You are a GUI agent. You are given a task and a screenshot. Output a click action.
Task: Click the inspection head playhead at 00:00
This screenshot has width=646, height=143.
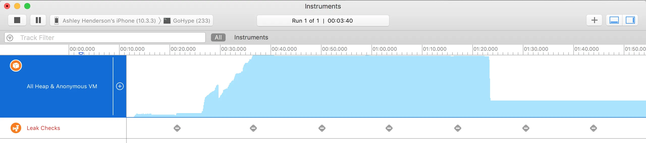pyautogui.click(x=81, y=54)
